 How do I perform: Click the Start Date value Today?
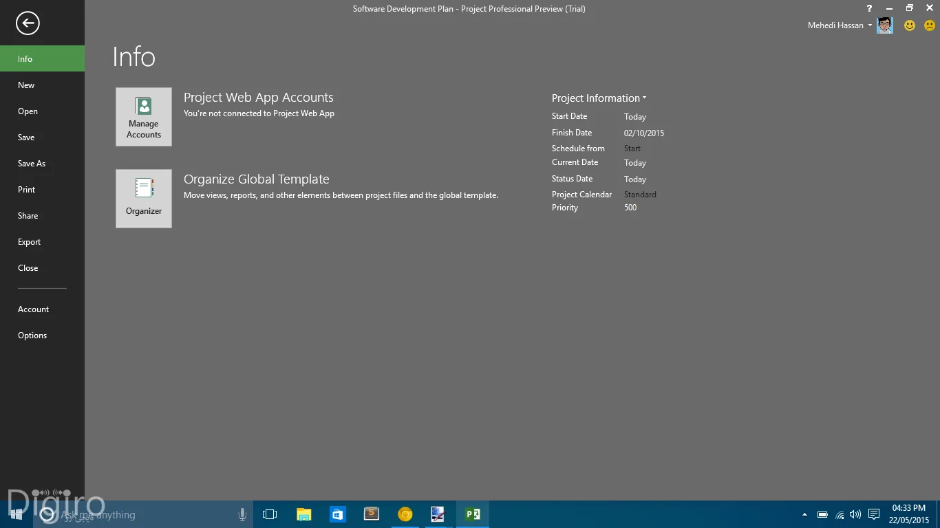[635, 117]
